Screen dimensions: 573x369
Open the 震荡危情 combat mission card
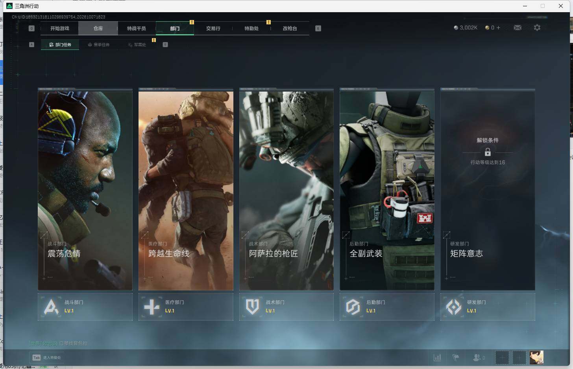85,189
